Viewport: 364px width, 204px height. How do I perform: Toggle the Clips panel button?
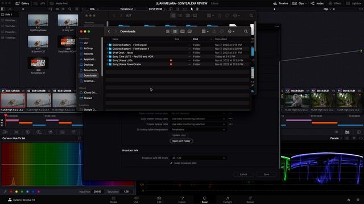coord(299,3)
